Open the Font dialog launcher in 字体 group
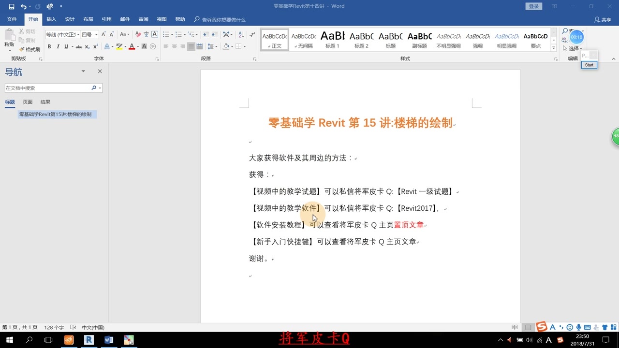Screen dimensions: 619x348 157,59
